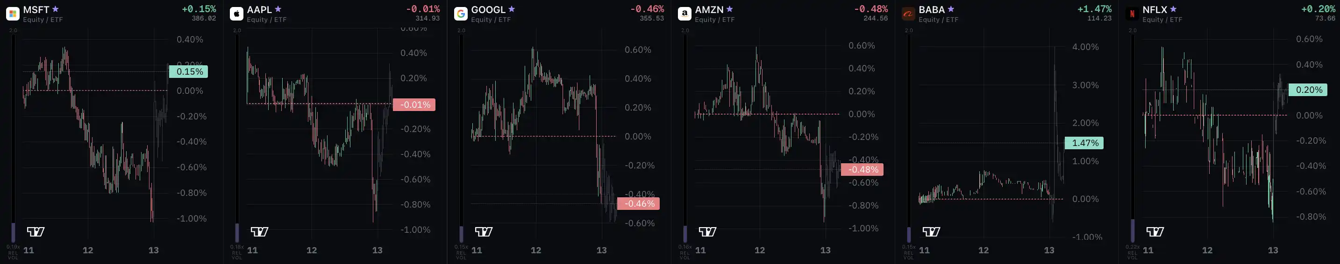The width and height of the screenshot is (1340, 264).
Task: Toggle the favorite star next to BABA
Action: click(951, 9)
